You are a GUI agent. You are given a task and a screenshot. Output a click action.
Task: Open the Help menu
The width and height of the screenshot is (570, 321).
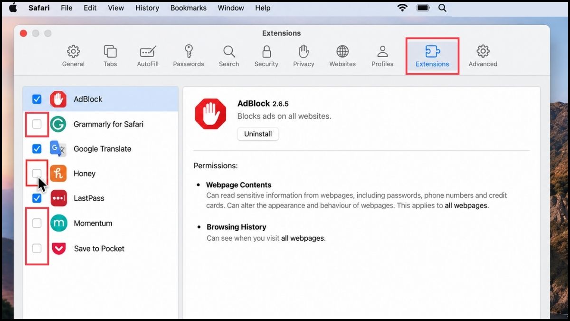(263, 8)
